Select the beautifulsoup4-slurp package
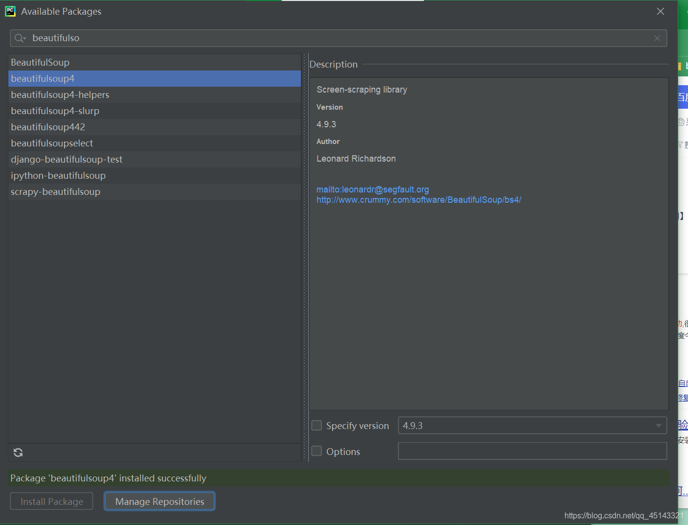Image resolution: width=688 pixels, height=525 pixels. (154, 111)
